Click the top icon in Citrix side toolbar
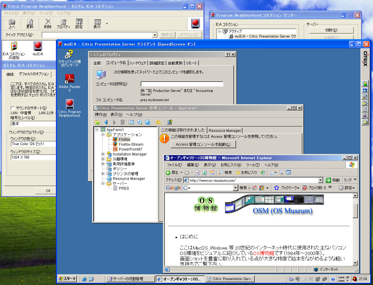Screen dimensions: 373x285 [365, 84]
